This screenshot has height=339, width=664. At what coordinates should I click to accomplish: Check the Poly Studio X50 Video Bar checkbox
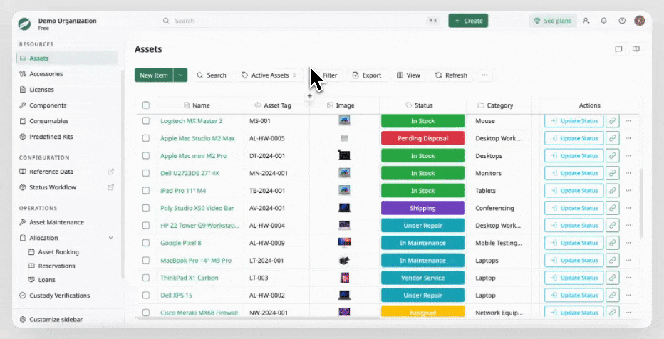point(146,208)
